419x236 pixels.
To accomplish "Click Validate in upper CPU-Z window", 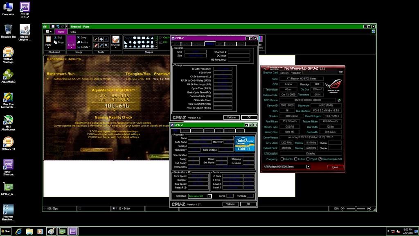I will click(232, 118).
